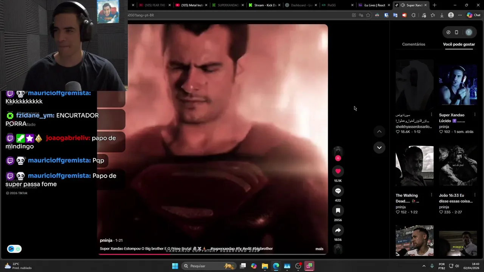Add page to favorites with star icon

368,15
